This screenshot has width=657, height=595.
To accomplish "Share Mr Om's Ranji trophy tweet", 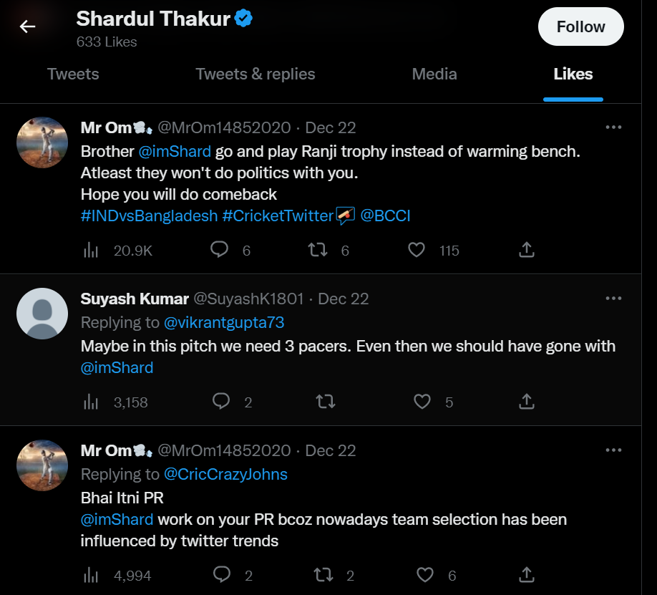I will pyautogui.click(x=527, y=250).
